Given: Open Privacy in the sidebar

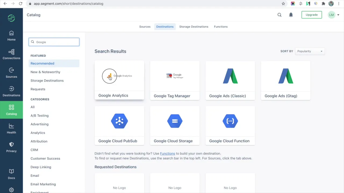Looking at the screenshot, I should (x=11, y=147).
